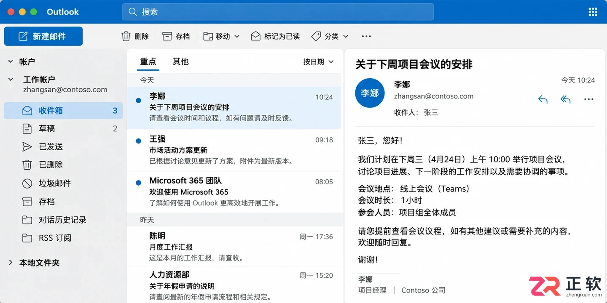Image resolution: width=607 pixels, height=303 pixels.
Task: Click the trash icon beside 删除 in the toolbar
Action: (126, 37)
